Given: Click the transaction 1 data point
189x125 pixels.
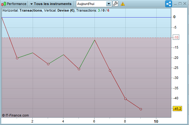Looking at the screenshot, I should pos(17,58).
